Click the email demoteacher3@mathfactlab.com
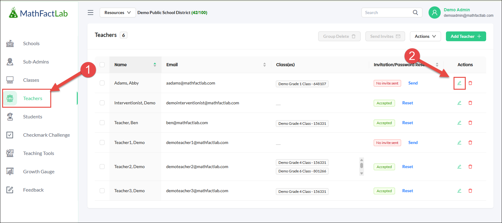The image size is (502, 223). click(197, 191)
